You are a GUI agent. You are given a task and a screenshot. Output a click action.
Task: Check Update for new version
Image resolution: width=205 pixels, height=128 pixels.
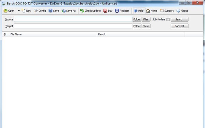pos(90,11)
